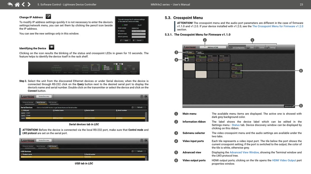The width and height of the screenshot is (311, 174).
Task: Switch to the EDID menu tab
Action: point(250,47)
